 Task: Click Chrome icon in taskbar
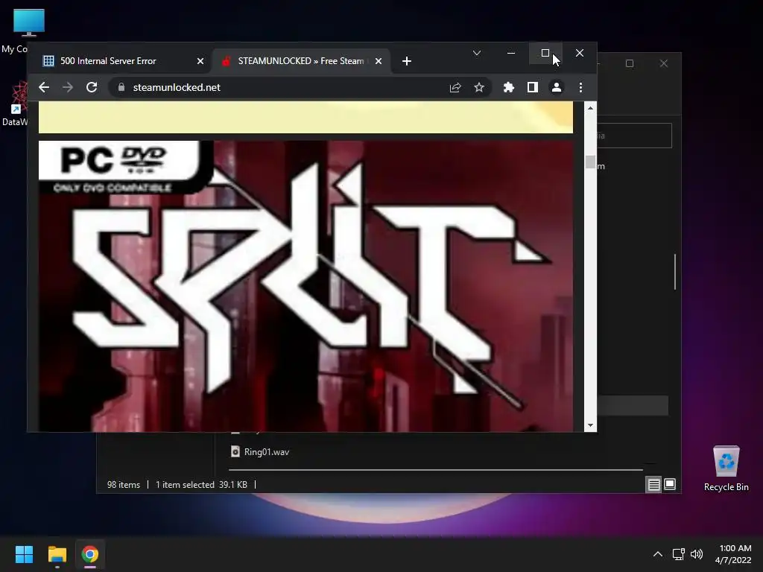90,554
